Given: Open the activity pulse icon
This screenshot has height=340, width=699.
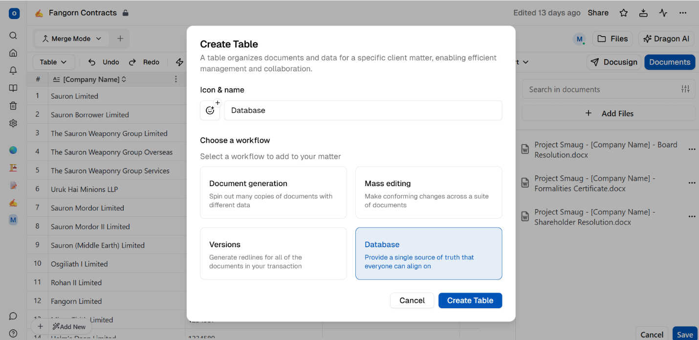Looking at the screenshot, I should click(663, 13).
